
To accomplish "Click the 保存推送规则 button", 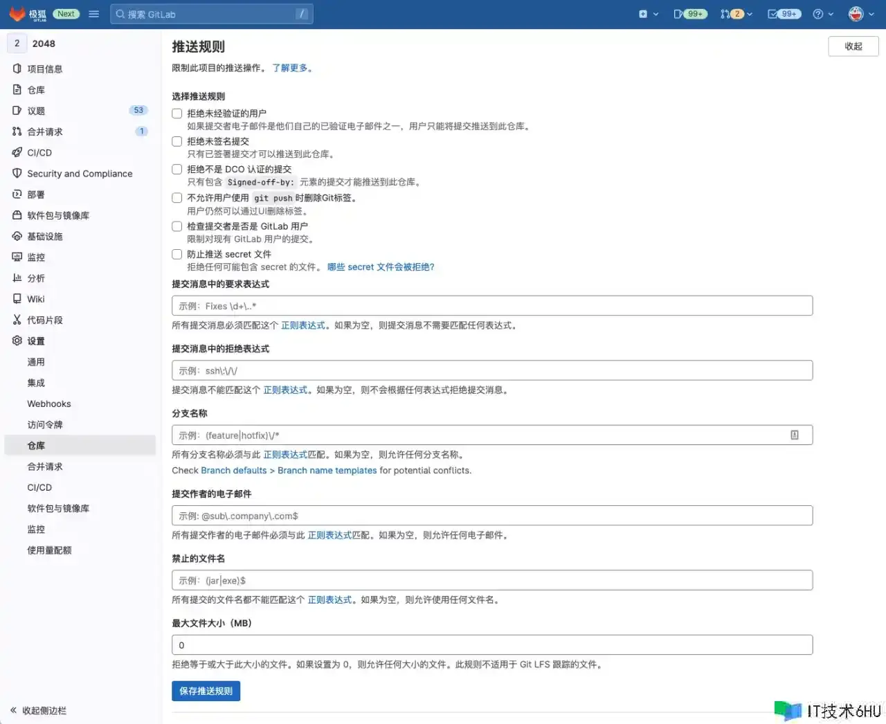I will coord(206,691).
